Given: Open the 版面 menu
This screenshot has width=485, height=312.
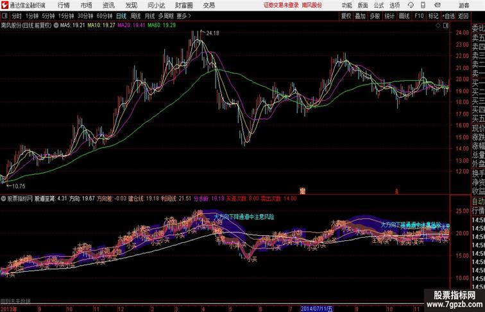Looking at the screenshot, I should pos(363,5).
